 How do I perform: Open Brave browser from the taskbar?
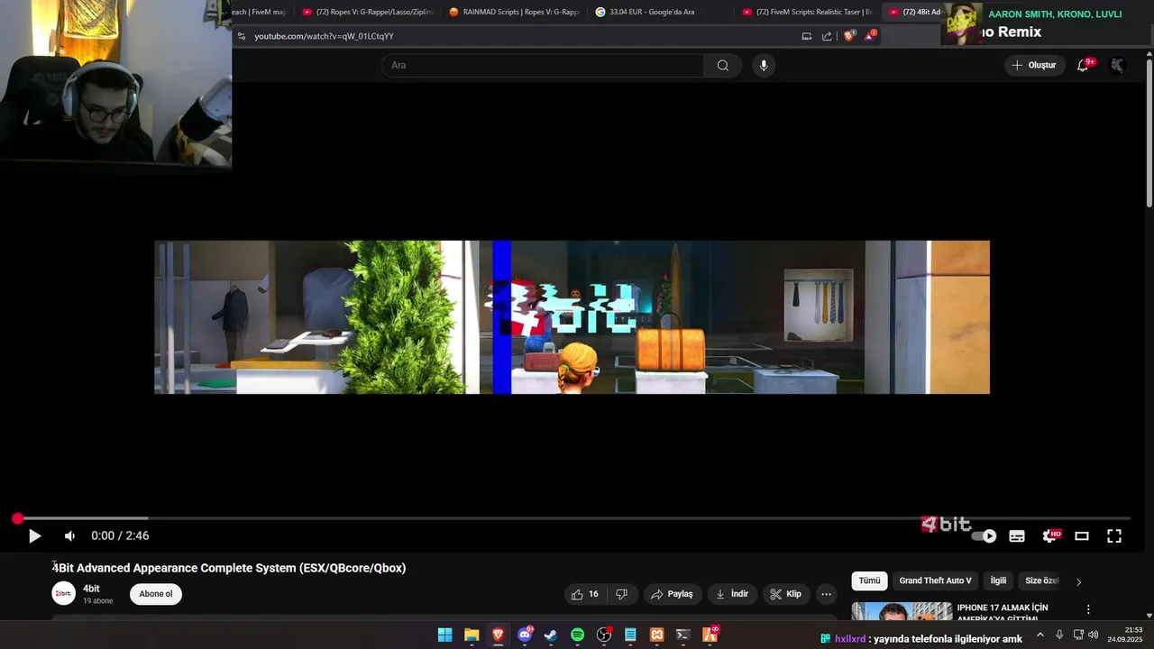498,635
